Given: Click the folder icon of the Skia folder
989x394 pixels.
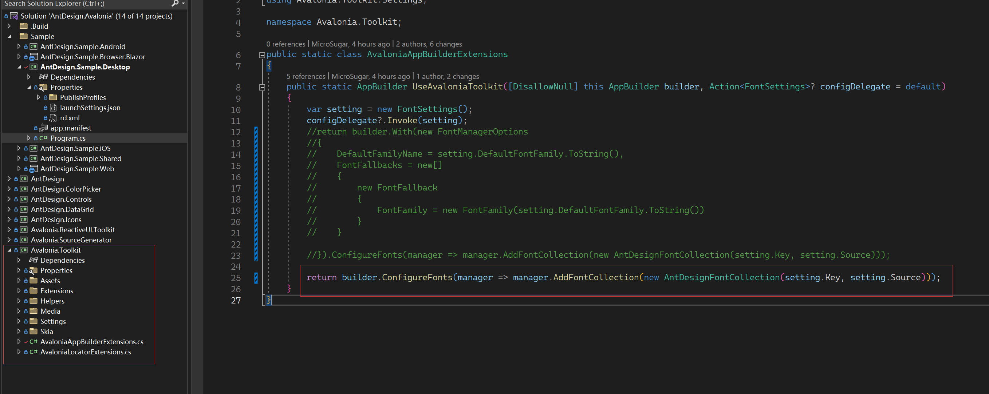Looking at the screenshot, I should point(33,331).
